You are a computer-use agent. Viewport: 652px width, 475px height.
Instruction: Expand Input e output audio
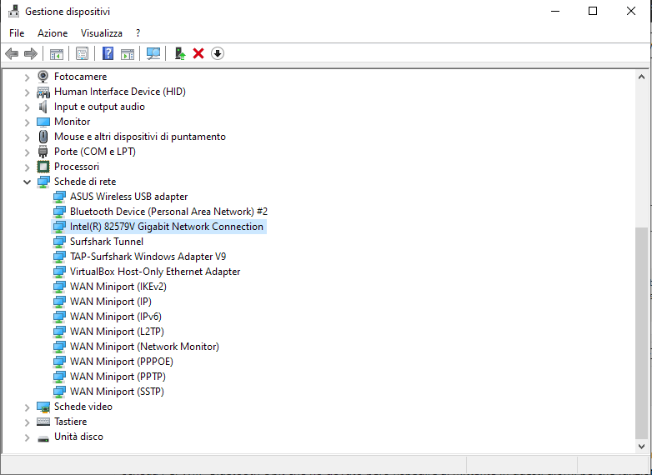27,107
